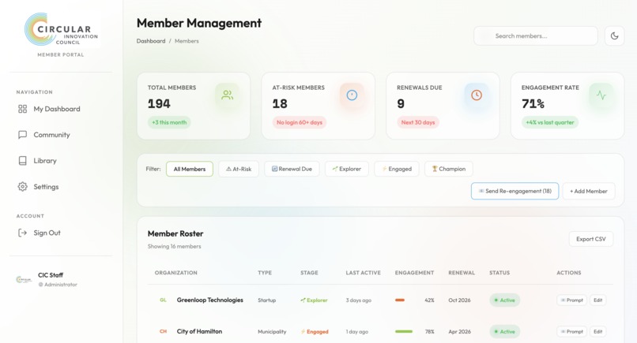
Task: Click the Add Member button
Action: (x=589, y=191)
